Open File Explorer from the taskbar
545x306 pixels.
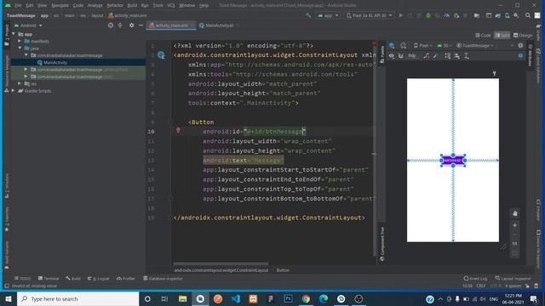tap(183, 298)
